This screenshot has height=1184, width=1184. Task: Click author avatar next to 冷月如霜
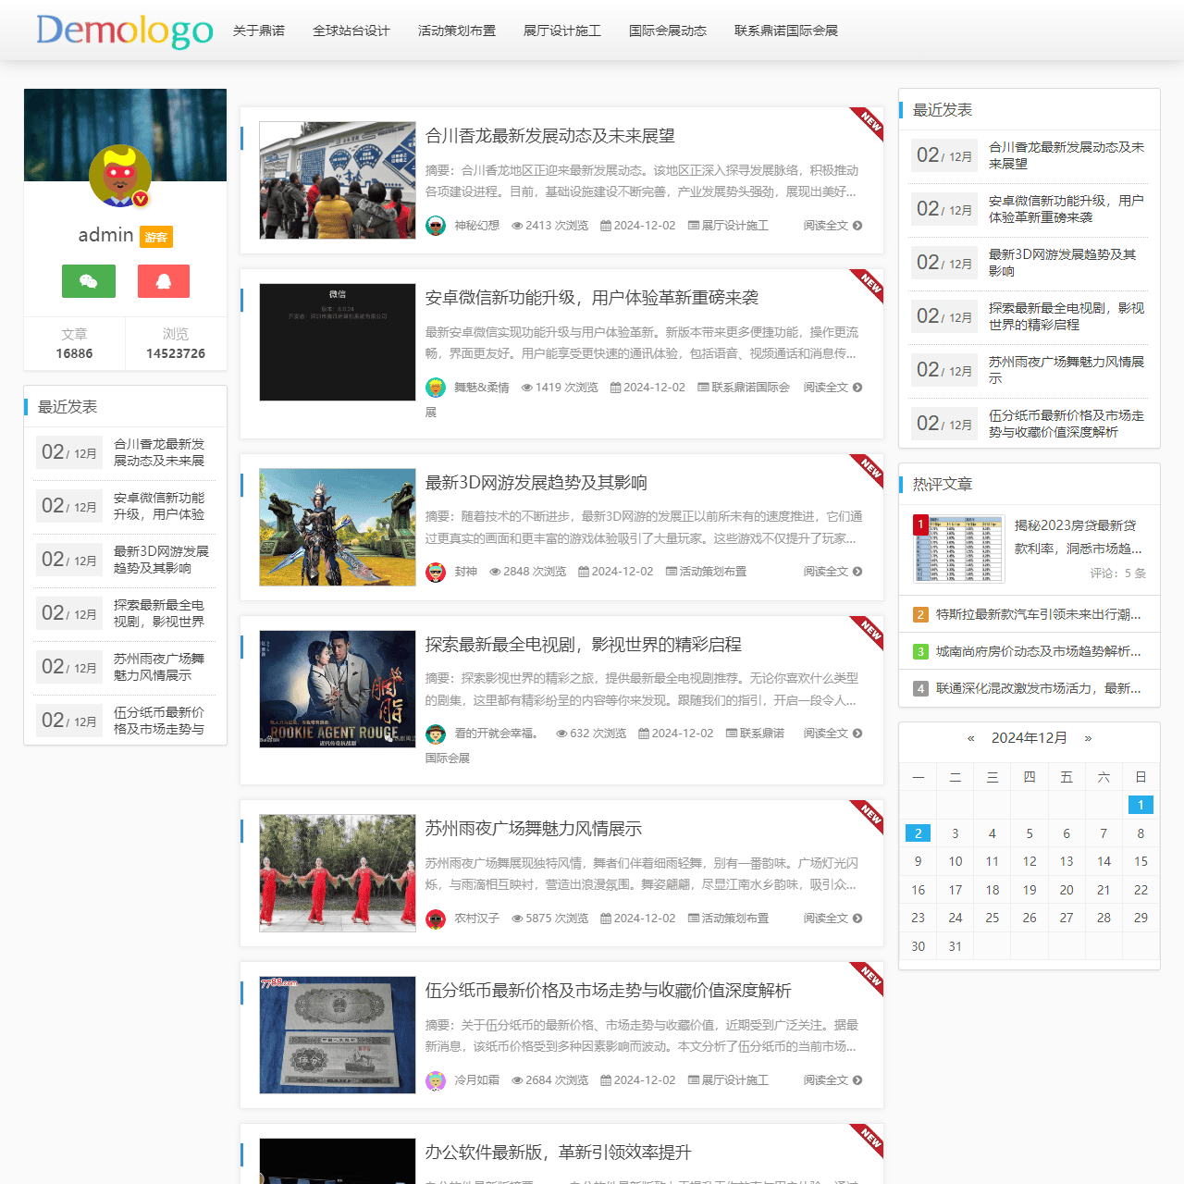436,1080
